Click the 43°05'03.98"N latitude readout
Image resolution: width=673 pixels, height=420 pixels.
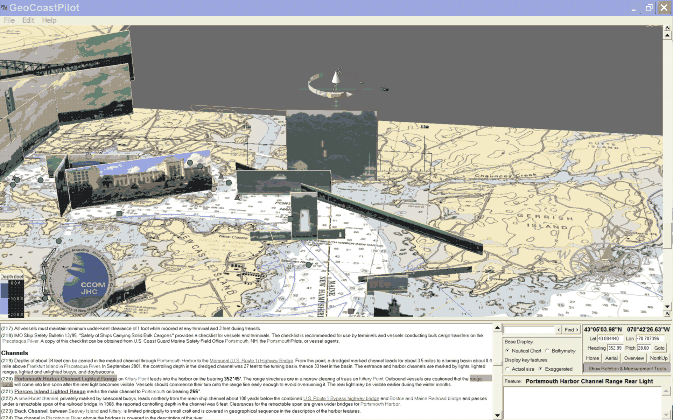coord(603,329)
